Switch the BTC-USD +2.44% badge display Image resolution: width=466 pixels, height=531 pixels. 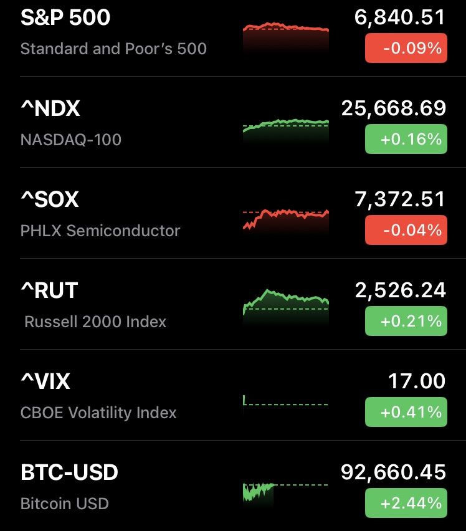coord(406,503)
